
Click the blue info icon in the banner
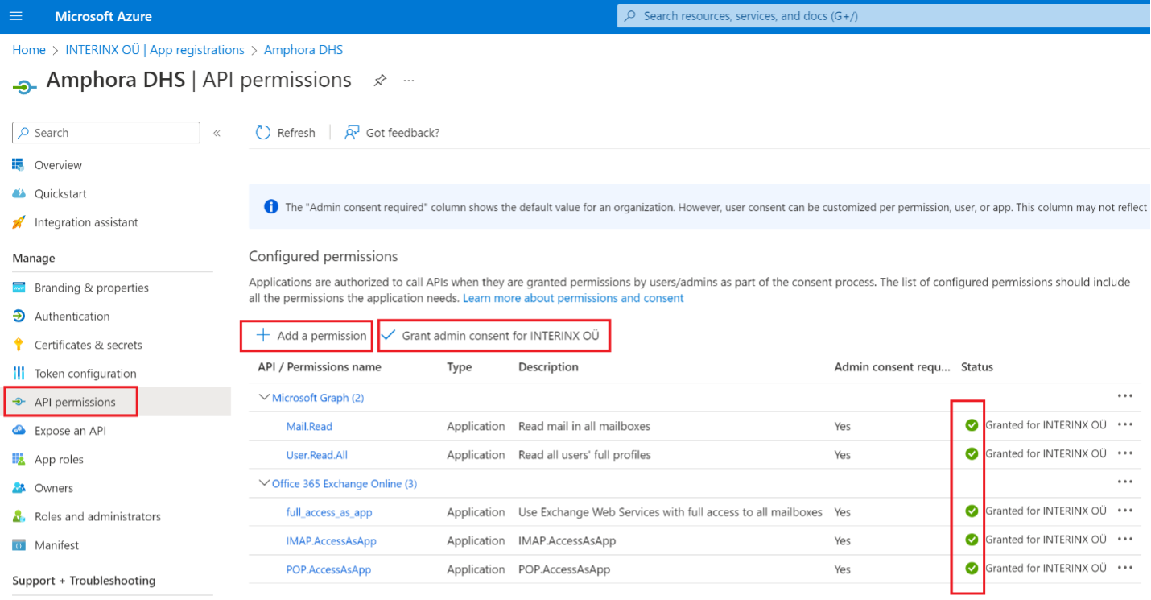[x=271, y=207]
